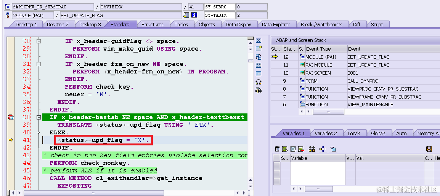Click the swap tools icon
The height and width of the screenshot is (196, 440).
click(259, 57)
